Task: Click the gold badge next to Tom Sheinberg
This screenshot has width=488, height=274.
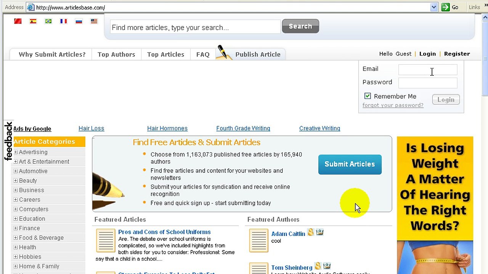Action: click(x=318, y=266)
